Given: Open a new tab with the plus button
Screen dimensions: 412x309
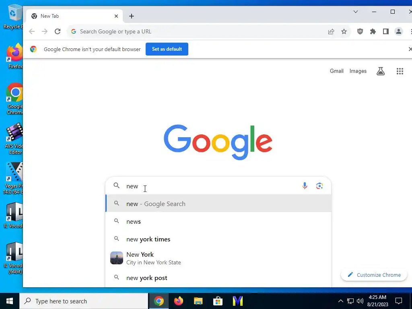Looking at the screenshot, I should [132, 16].
